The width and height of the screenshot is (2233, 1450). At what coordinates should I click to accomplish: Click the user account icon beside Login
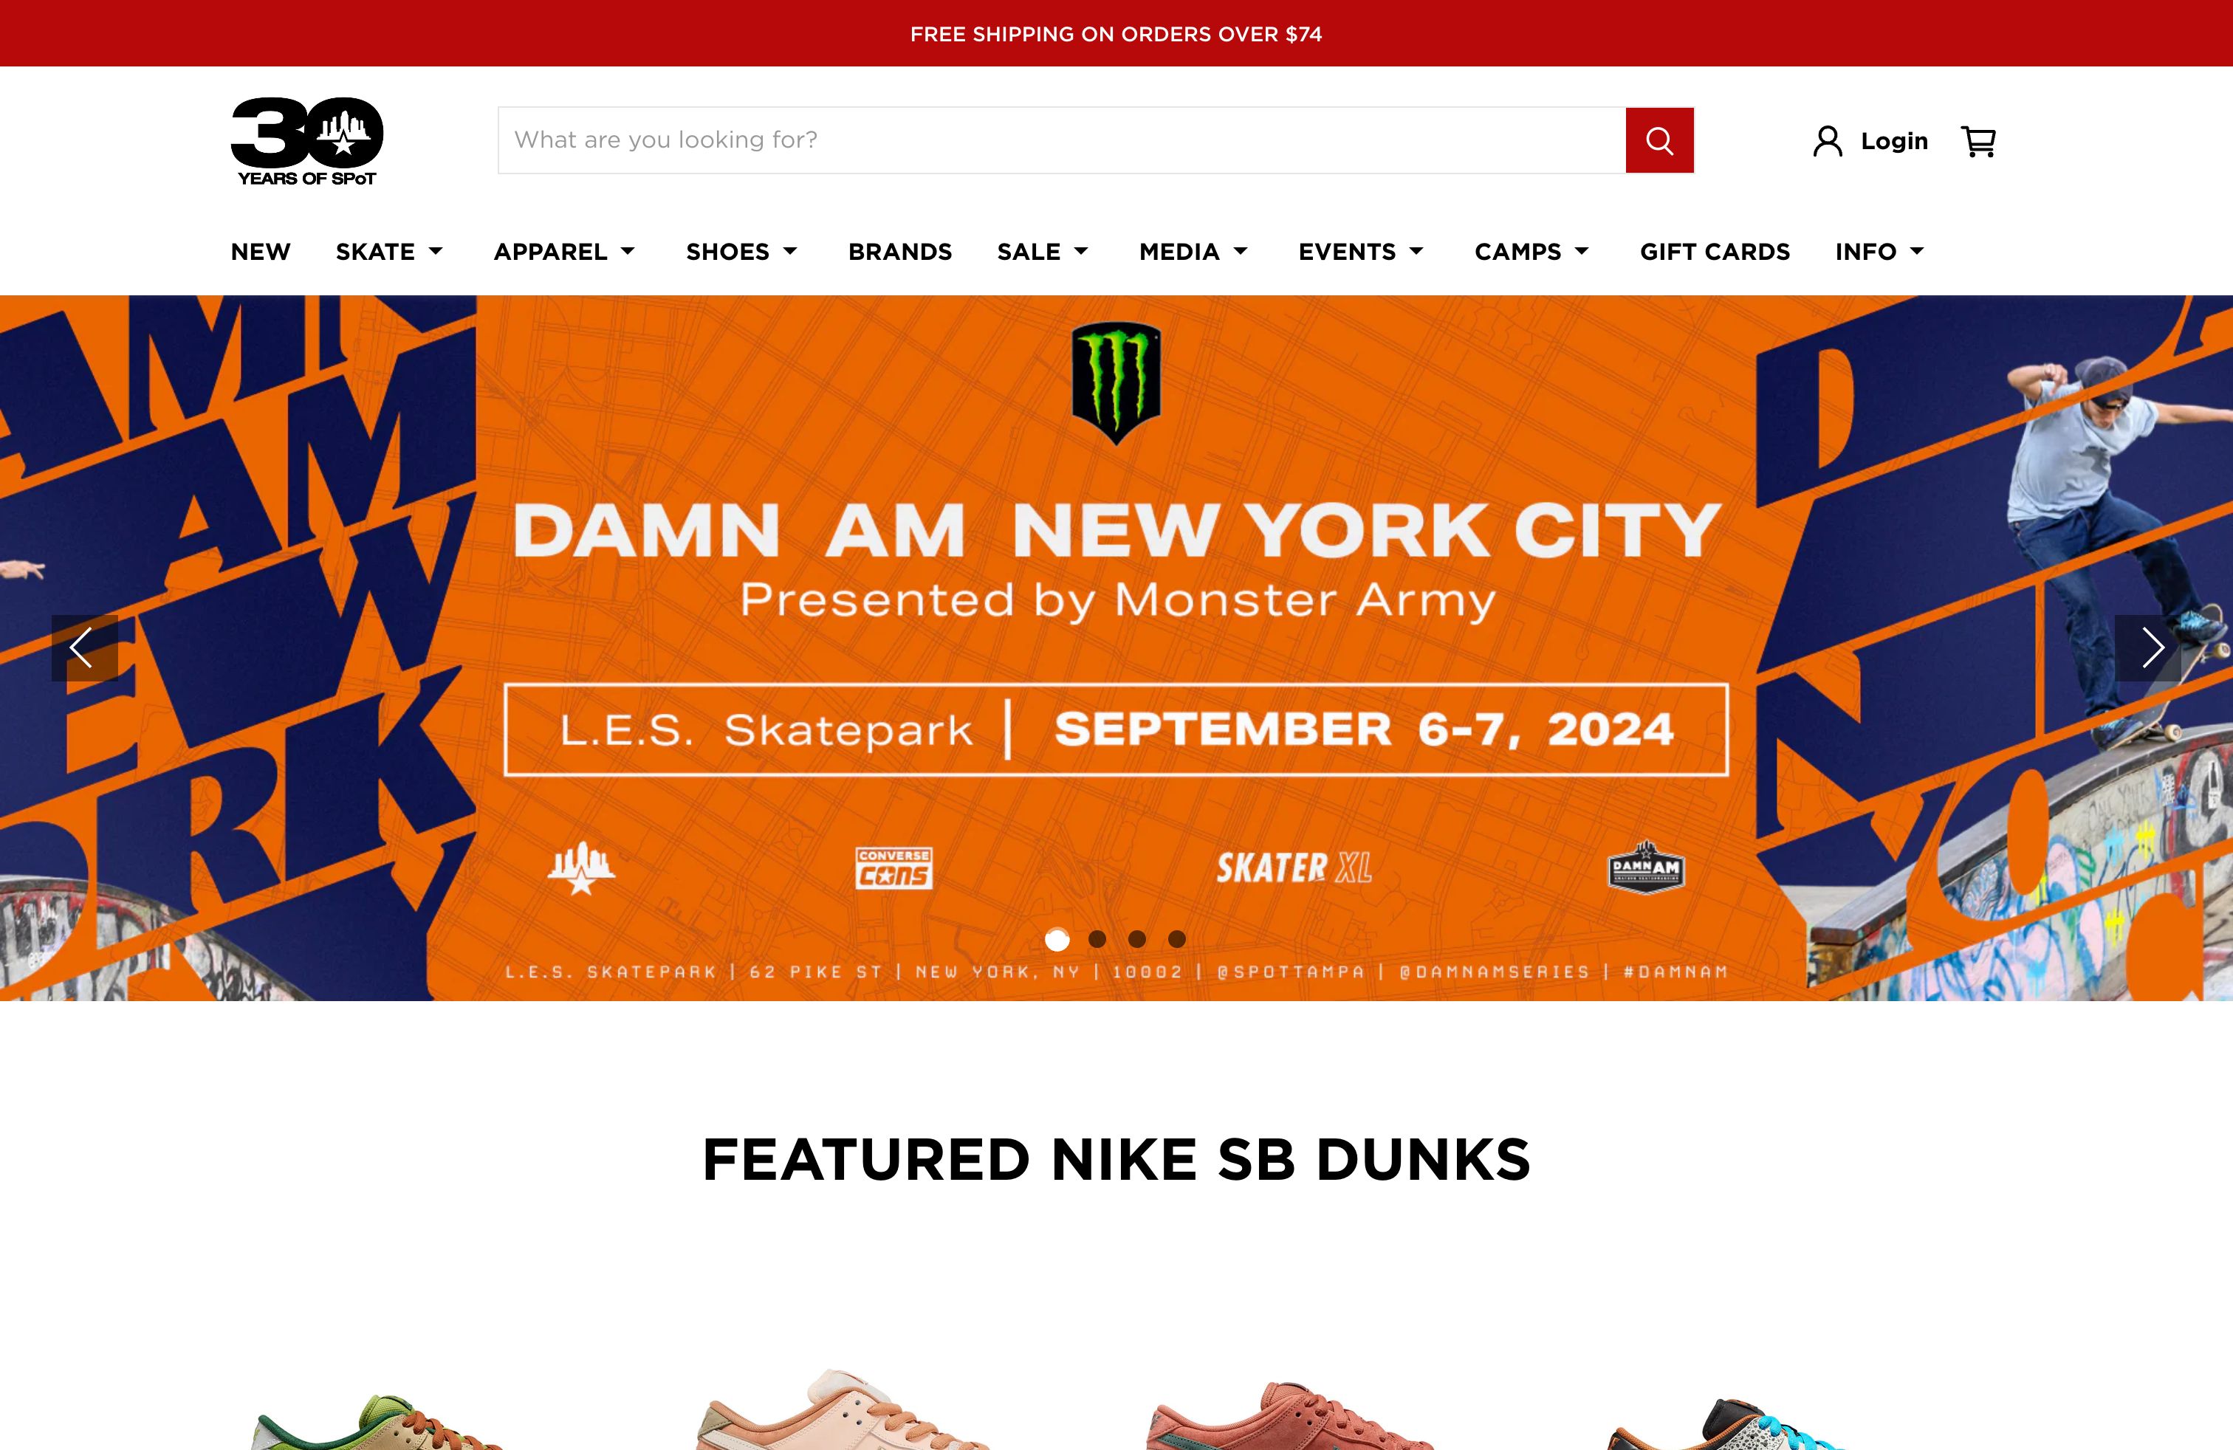pos(1827,142)
